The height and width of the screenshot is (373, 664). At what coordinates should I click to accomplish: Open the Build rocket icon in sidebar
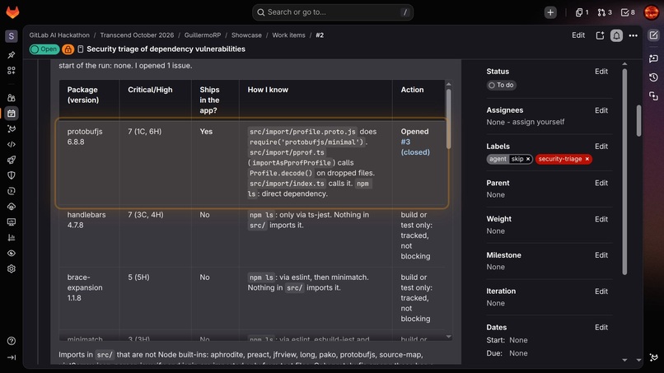12,160
